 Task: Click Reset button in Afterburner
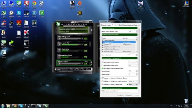click(x=83, y=69)
